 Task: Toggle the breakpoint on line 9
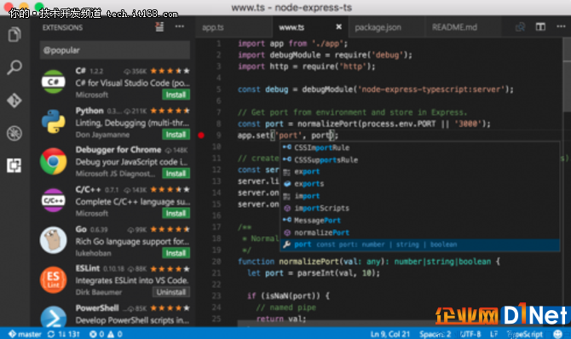coord(201,135)
